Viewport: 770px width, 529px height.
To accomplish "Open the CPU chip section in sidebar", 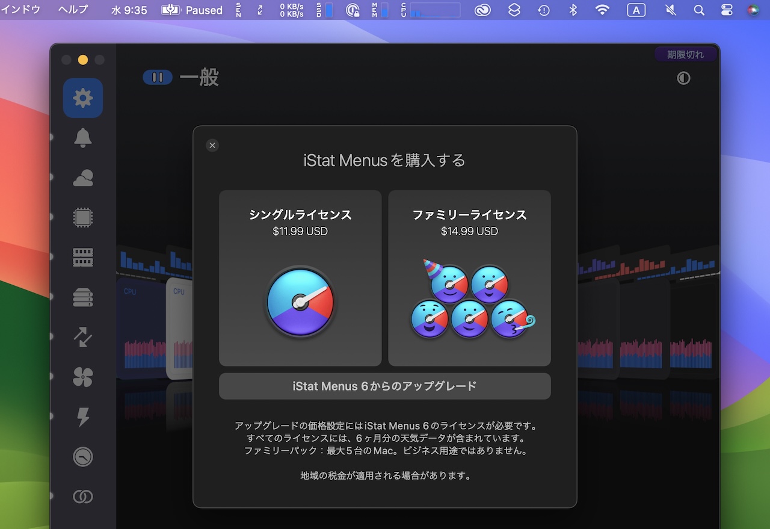I will point(83,218).
